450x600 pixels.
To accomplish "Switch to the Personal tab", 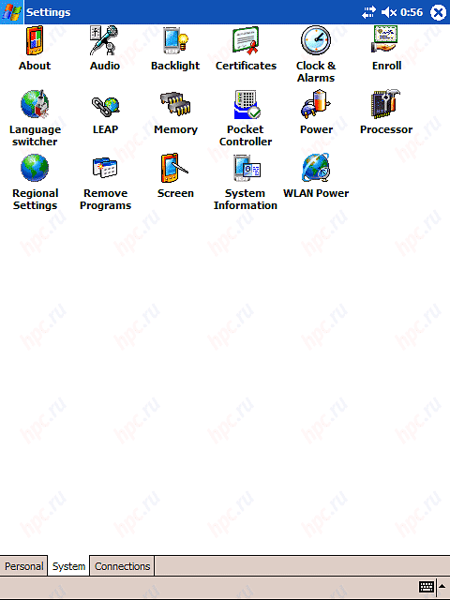I will tap(23, 566).
